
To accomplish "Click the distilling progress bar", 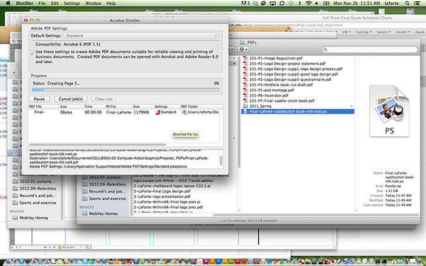I will (x=126, y=89).
